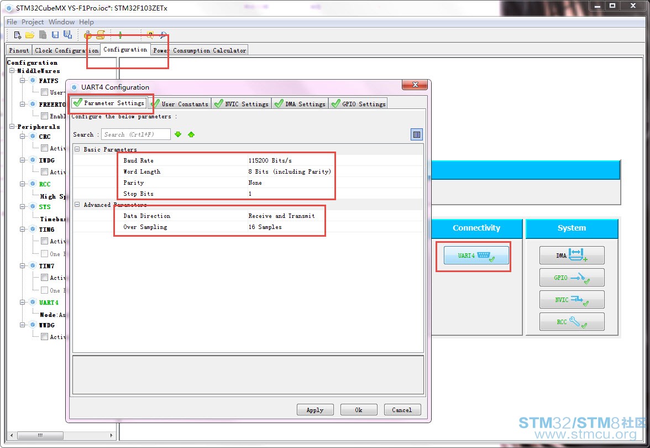
Task: Select the Baud Rate value 115200 Bits/s
Action: 270,160
